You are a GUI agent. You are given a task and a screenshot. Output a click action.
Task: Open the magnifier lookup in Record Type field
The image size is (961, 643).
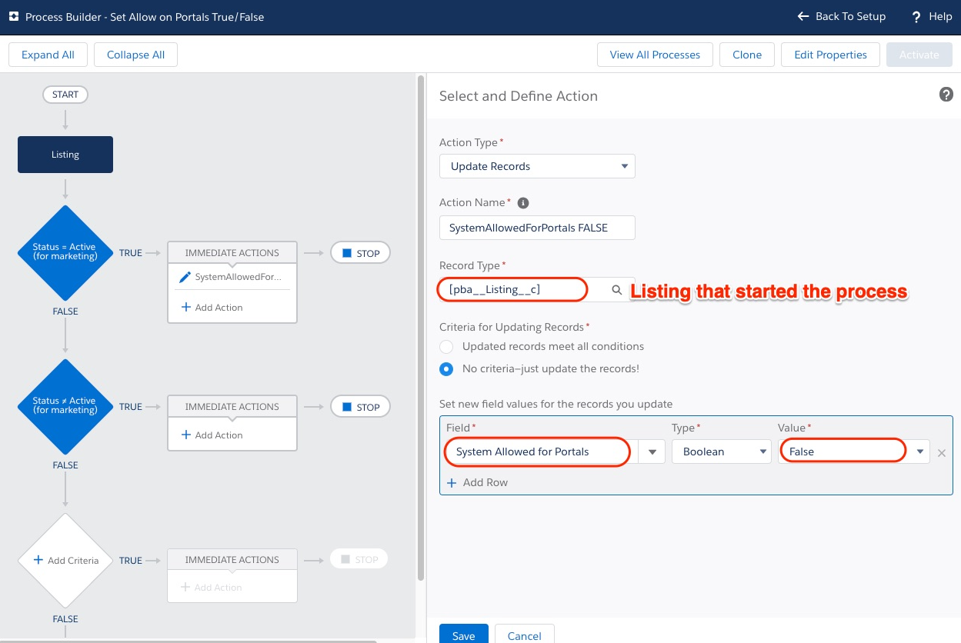point(616,290)
